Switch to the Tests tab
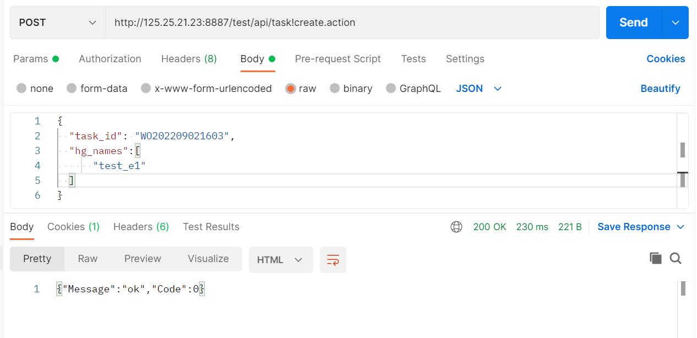 [413, 58]
